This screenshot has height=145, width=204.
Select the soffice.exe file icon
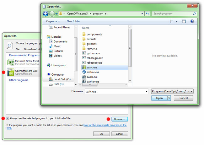[x=84, y=72]
